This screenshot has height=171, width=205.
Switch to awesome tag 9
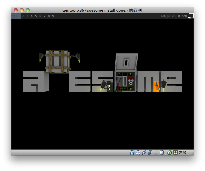coord(53,16)
